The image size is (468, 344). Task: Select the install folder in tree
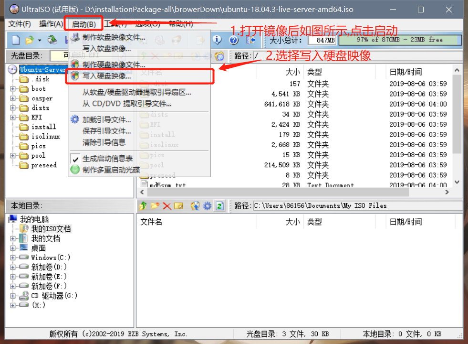point(43,127)
